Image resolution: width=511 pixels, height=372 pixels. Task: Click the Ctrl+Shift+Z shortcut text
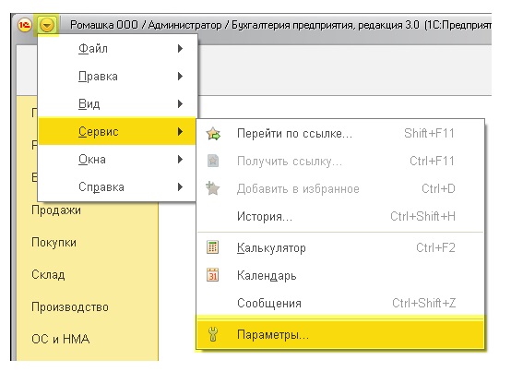[x=423, y=303]
